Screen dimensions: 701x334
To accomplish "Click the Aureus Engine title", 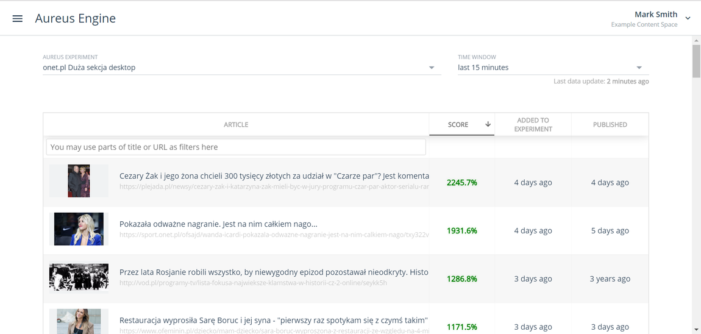I will point(75,18).
